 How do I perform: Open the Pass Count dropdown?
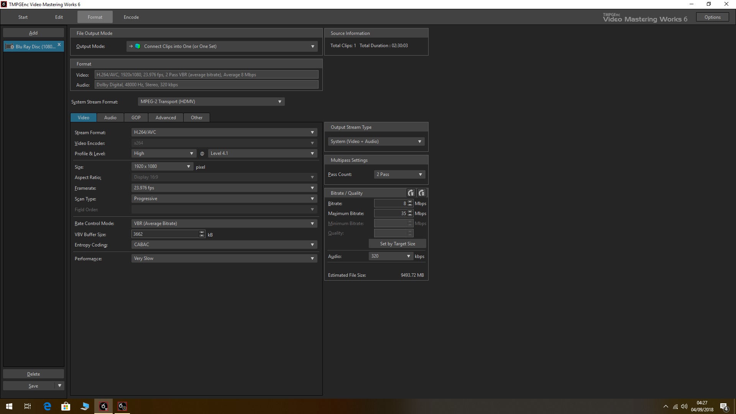[x=420, y=174]
